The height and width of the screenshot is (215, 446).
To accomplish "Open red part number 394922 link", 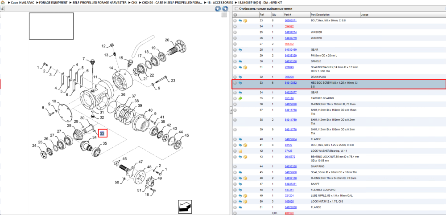I will [289, 26].
